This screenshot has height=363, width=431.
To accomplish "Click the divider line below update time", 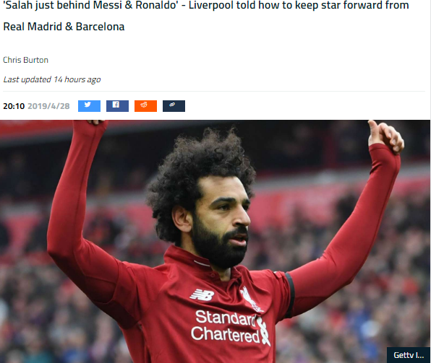I will coord(214,91).
